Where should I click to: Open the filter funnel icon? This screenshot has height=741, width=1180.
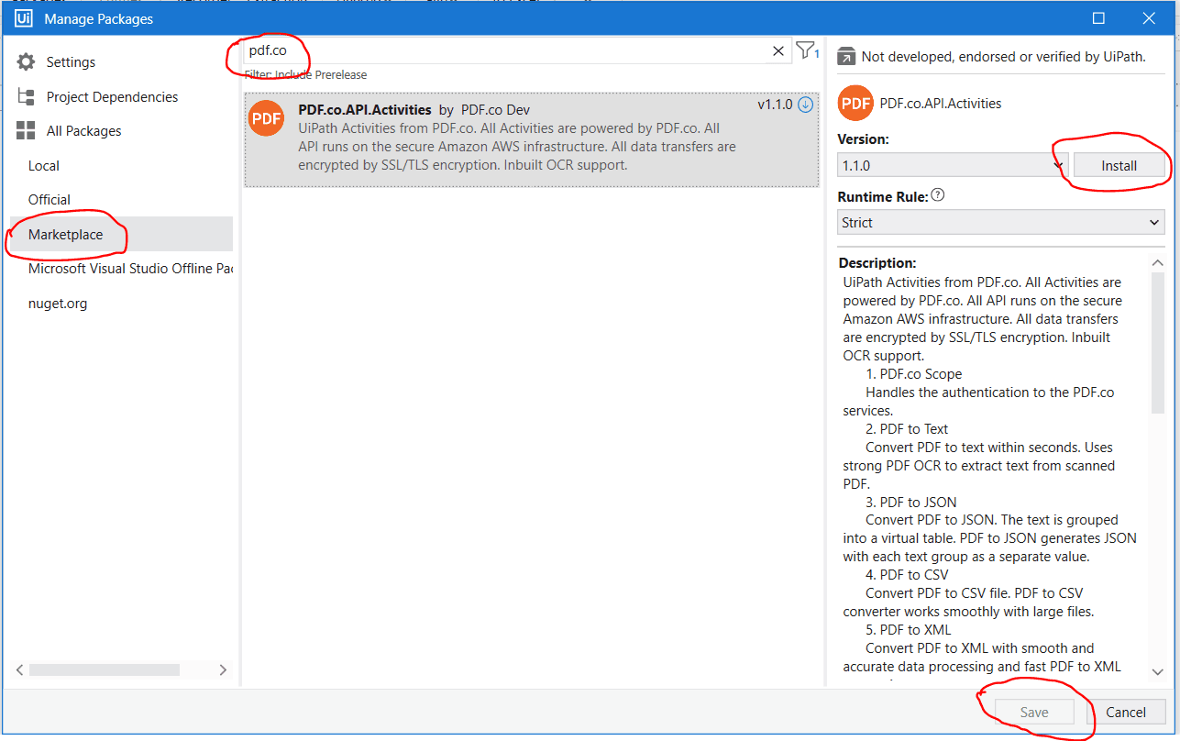click(x=805, y=50)
